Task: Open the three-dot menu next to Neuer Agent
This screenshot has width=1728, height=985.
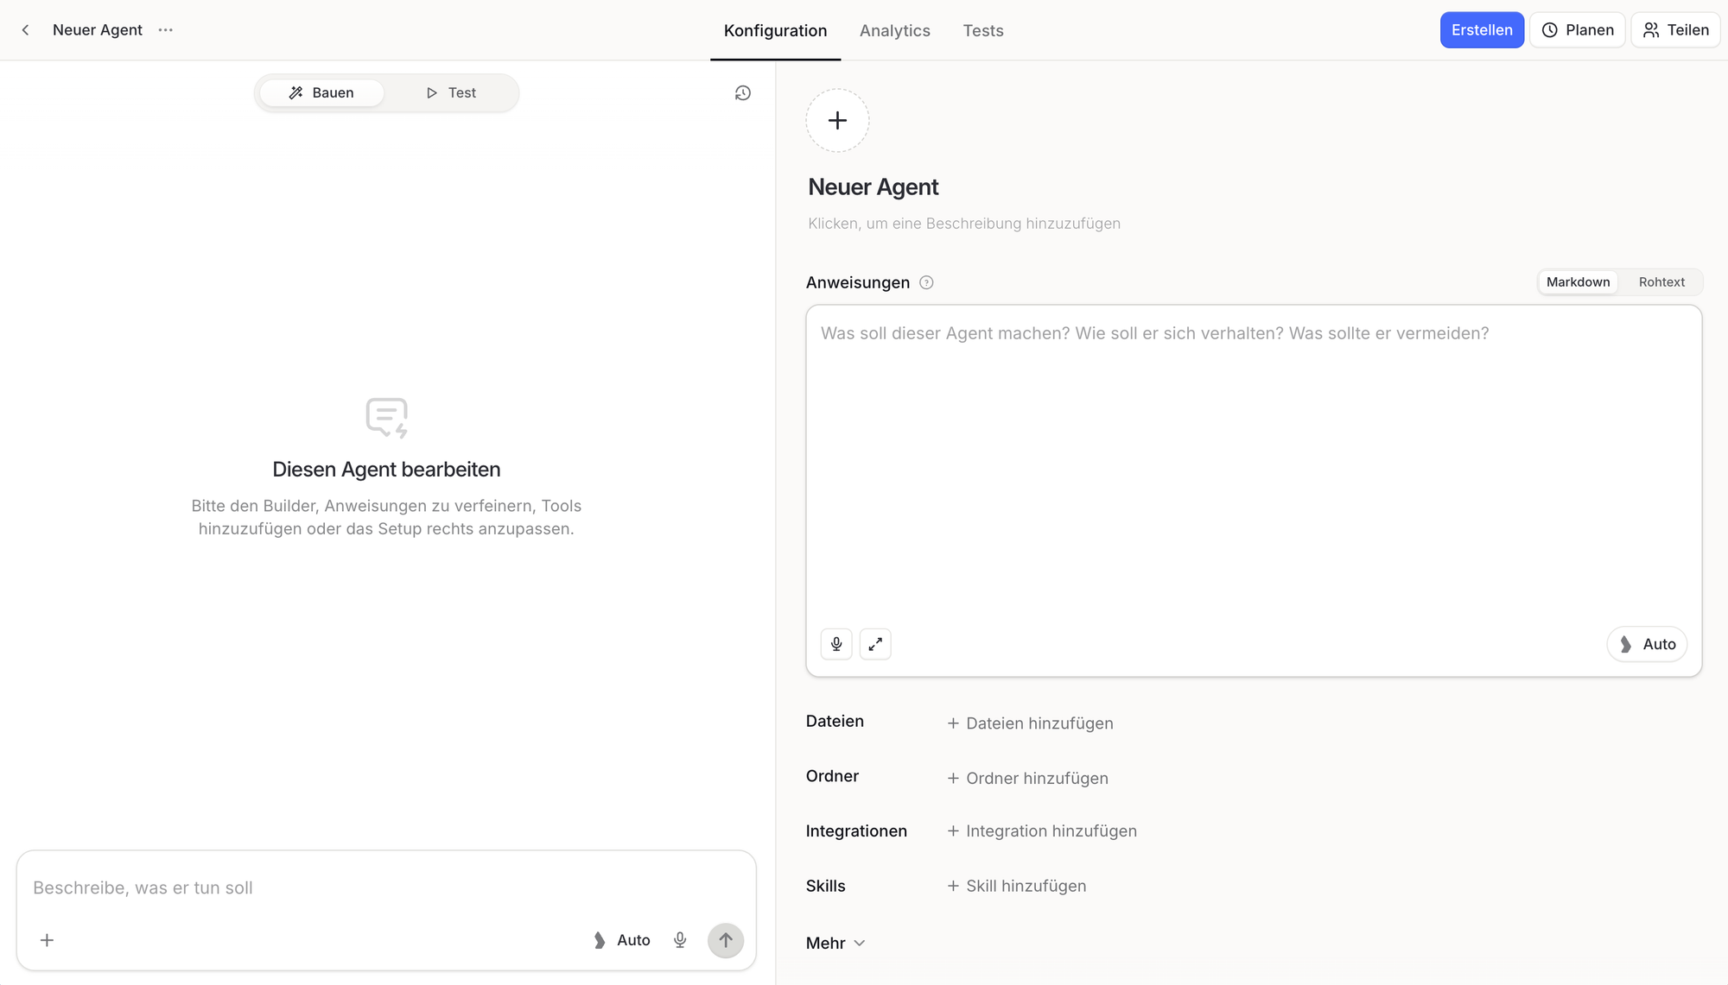Action: (166, 30)
